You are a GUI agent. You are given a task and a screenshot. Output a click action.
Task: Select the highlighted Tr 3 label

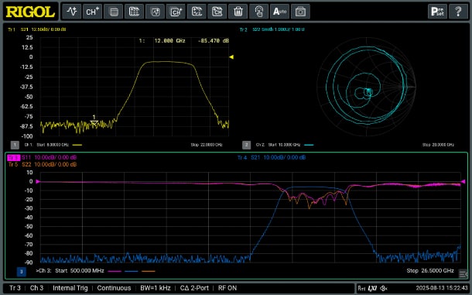pyautogui.click(x=14, y=158)
